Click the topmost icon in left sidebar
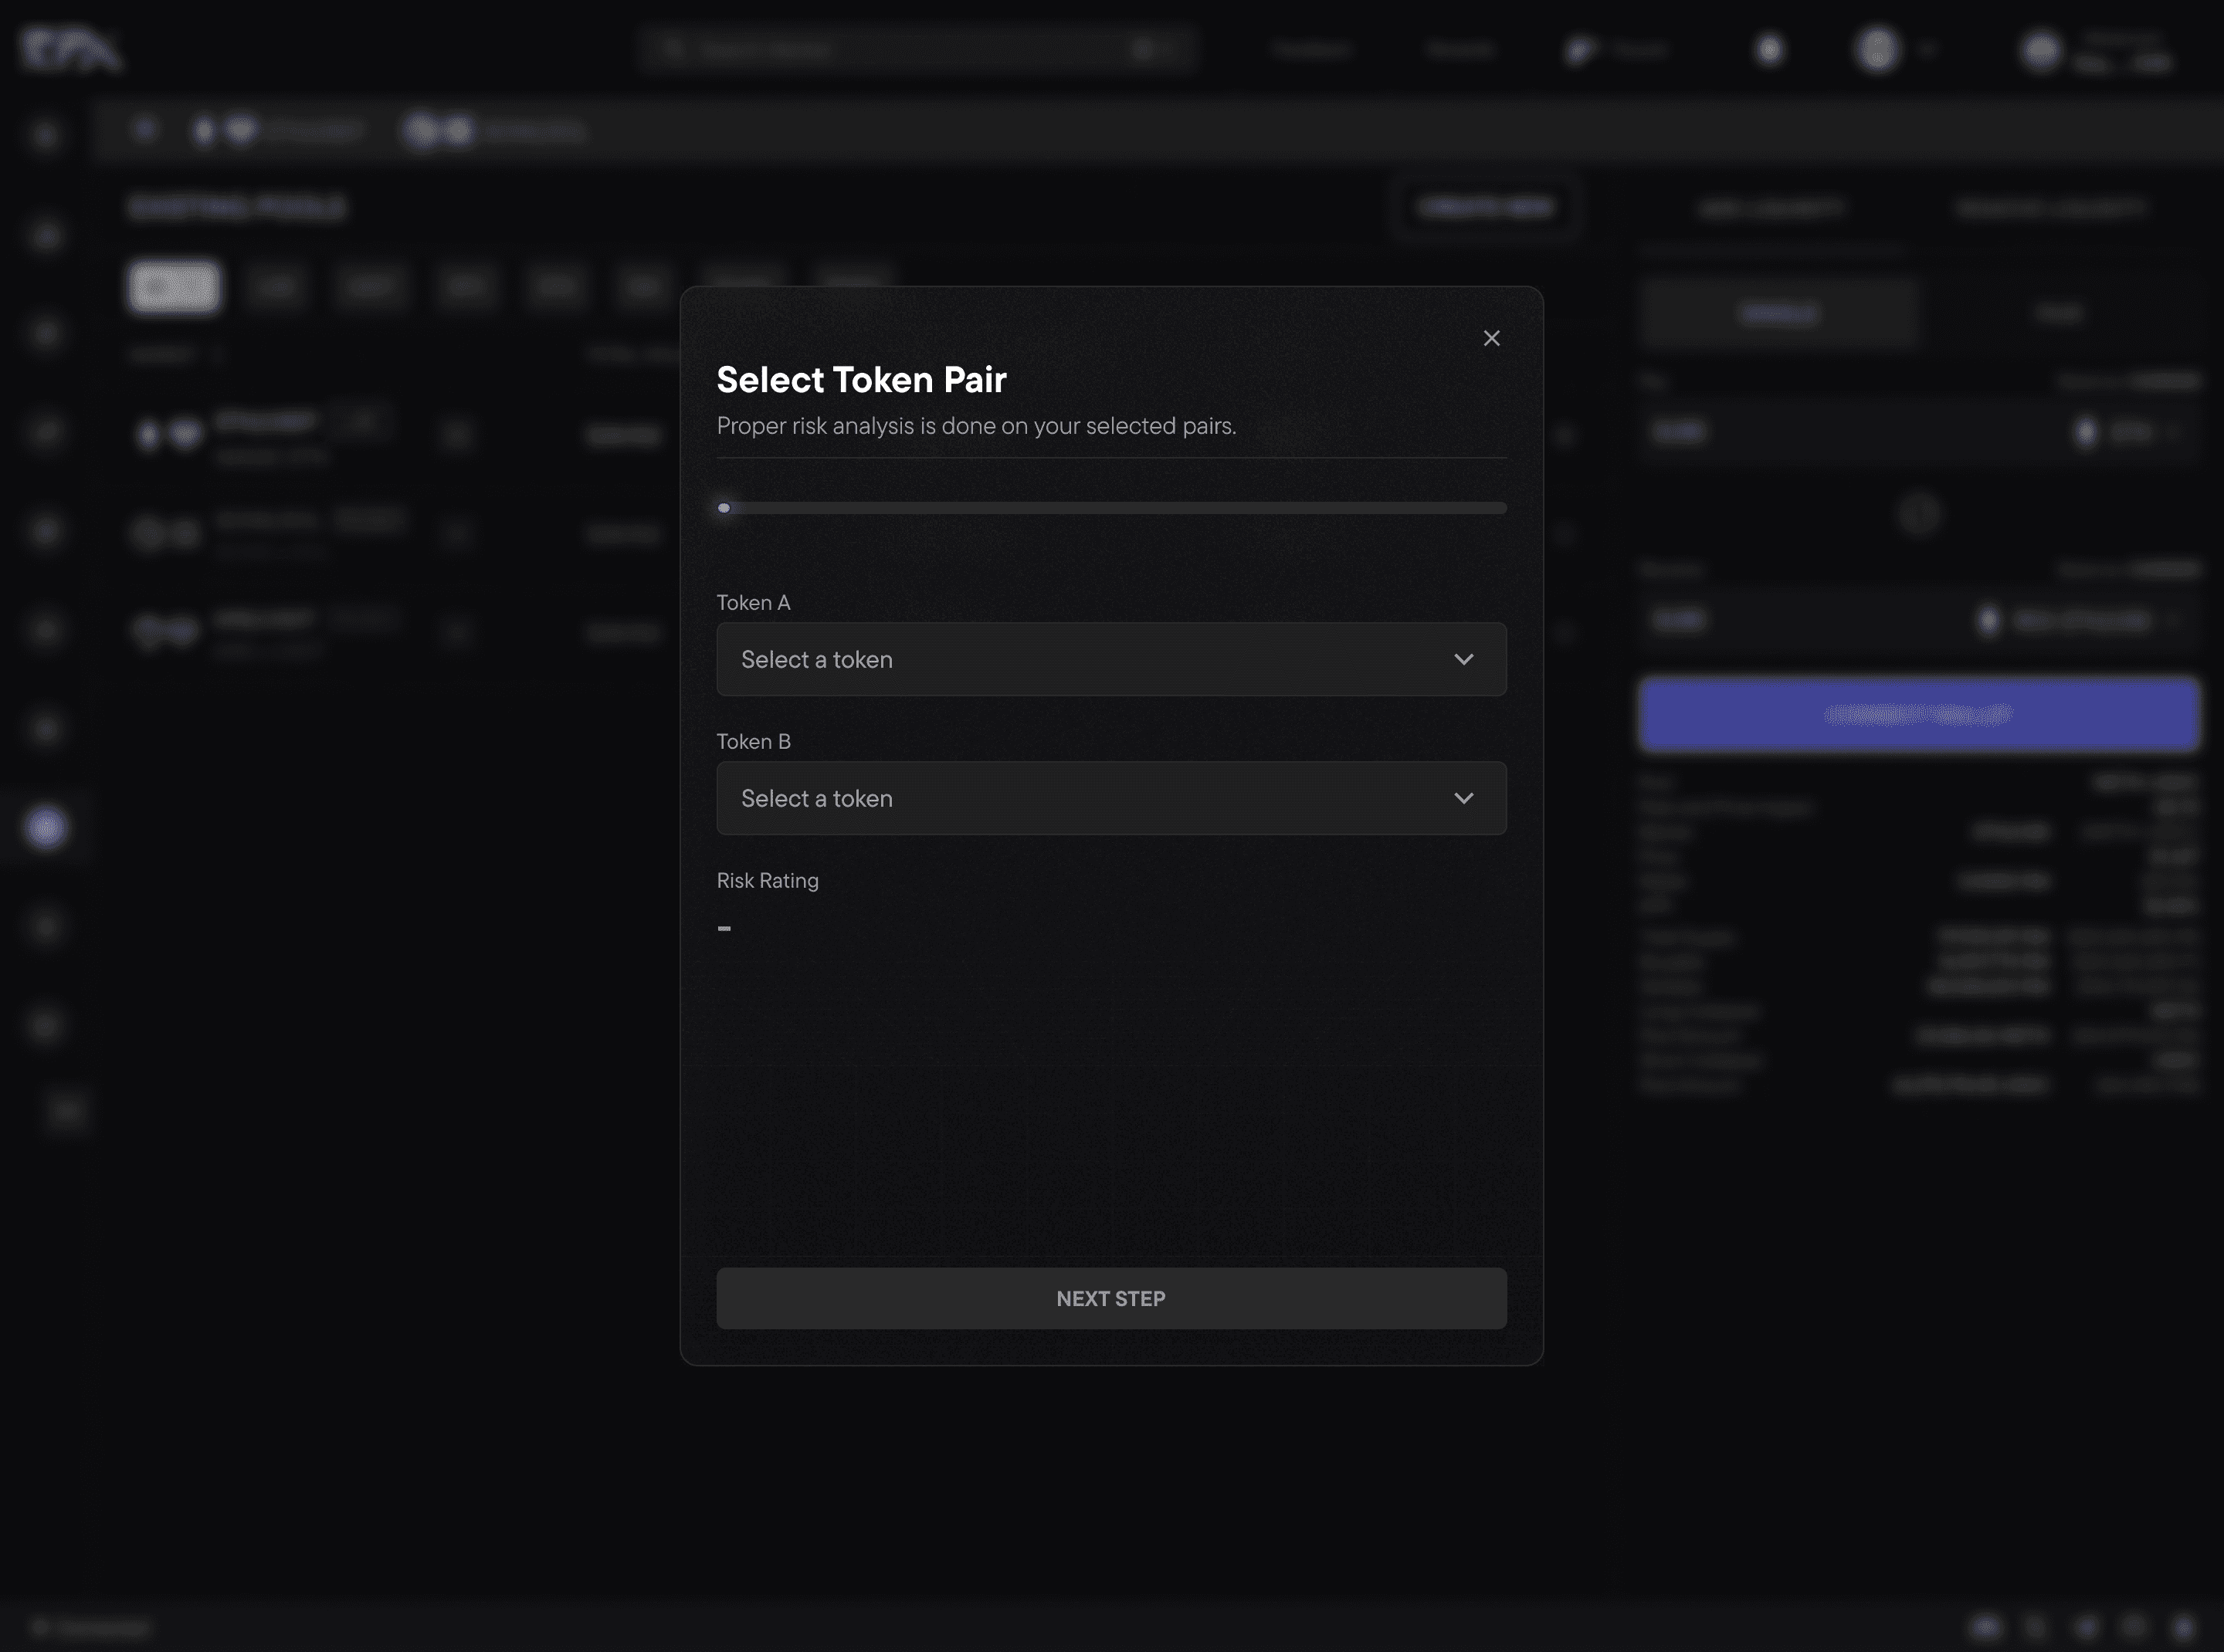Viewport: 2224px width, 1652px height. pos(45,134)
